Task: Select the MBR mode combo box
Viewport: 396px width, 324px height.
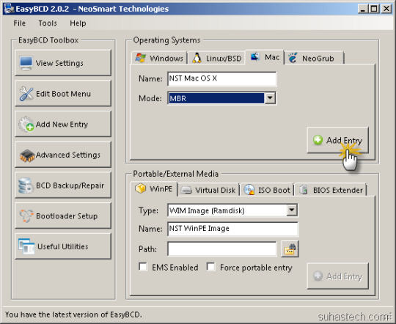Action: click(x=221, y=98)
